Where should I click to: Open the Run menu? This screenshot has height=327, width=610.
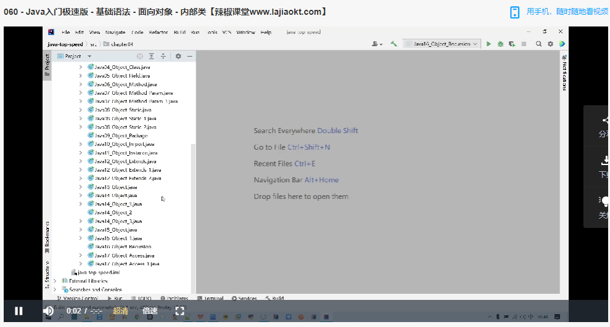[196, 32]
